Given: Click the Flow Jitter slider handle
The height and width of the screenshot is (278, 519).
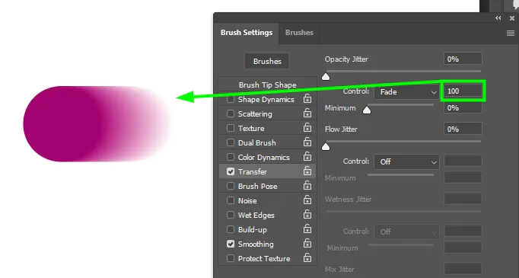Looking at the screenshot, I should coord(326,146).
